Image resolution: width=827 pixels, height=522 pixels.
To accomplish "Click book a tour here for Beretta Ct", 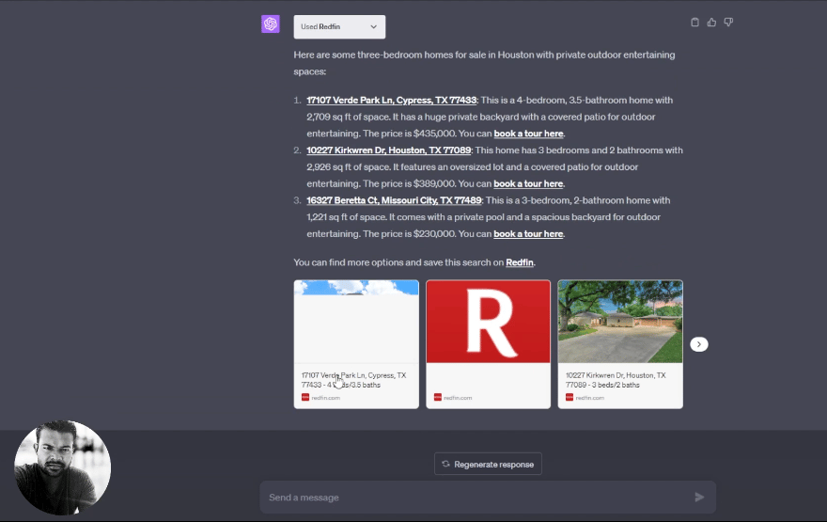I will click(x=528, y=234).
